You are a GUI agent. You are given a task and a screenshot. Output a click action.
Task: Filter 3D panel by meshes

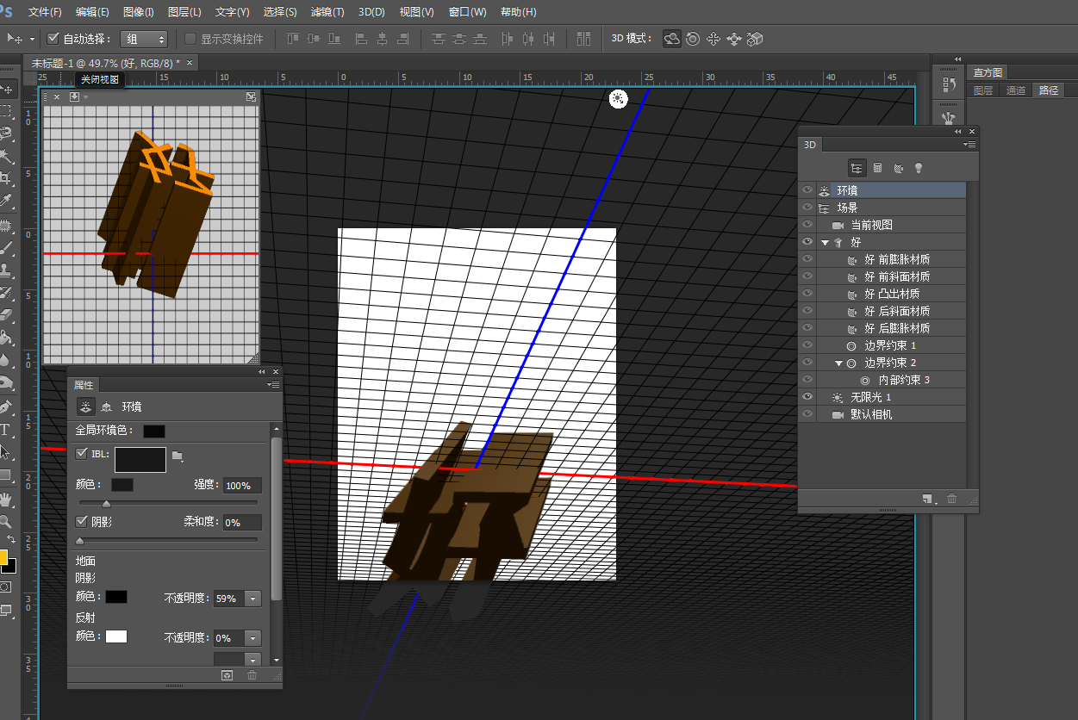click(877, 168)
